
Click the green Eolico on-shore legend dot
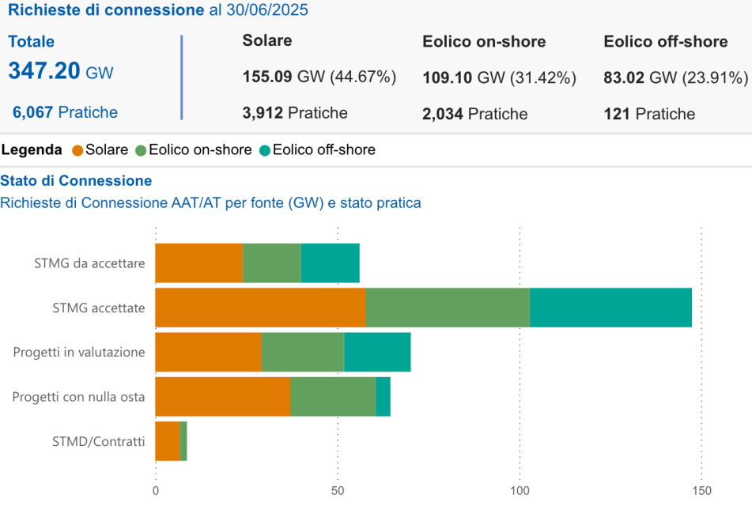tap(142, 150)
